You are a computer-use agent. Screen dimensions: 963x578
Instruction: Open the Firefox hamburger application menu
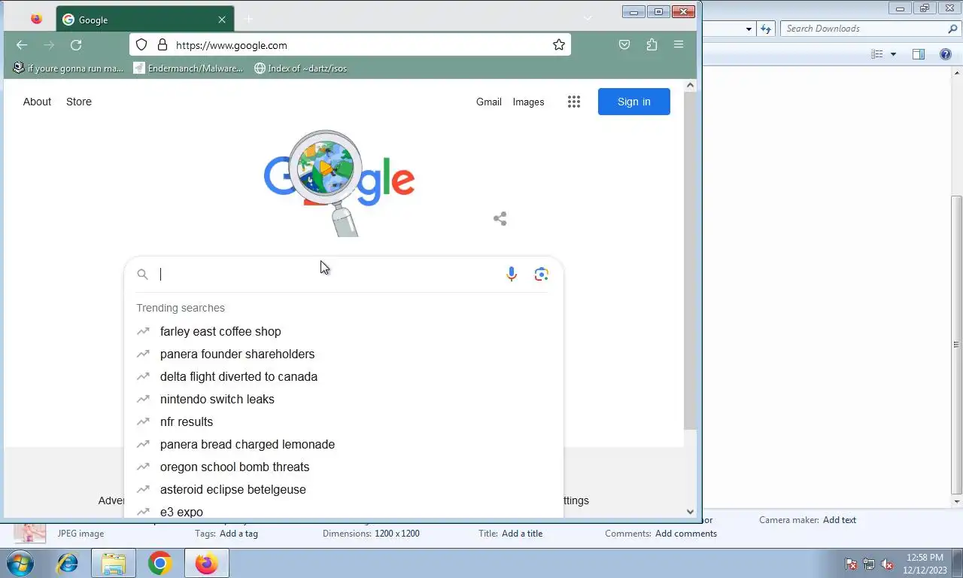[x=679, y=45]
